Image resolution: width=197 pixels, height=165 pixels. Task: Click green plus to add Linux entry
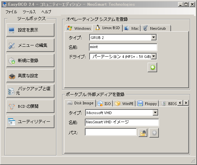(x=152, y=67)
